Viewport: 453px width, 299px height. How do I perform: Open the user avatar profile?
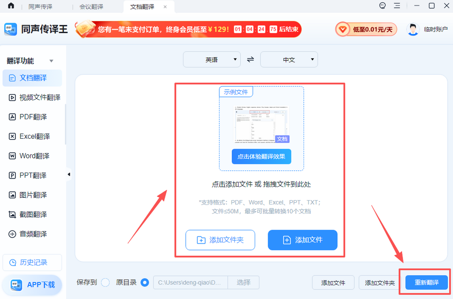point(413,29)
